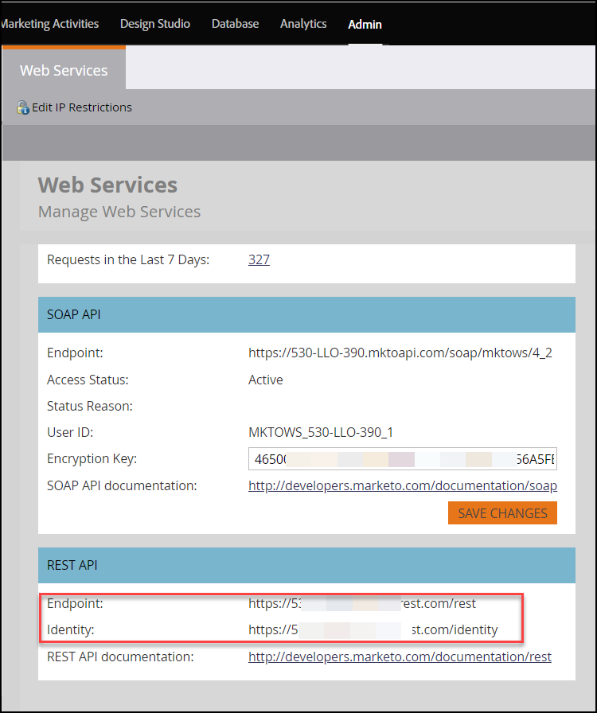The image size is (597, 713).
Task: Select the Admin menu item
Action: coord(365,25)
